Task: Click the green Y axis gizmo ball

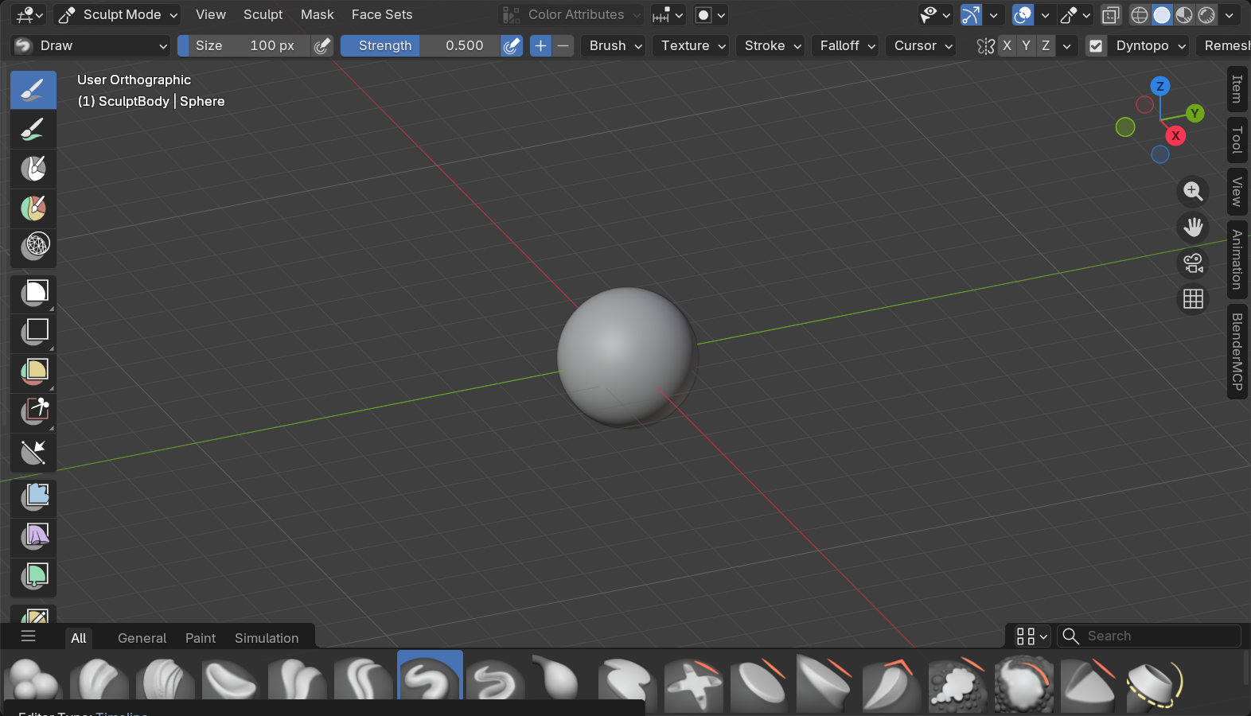Action: [x=1194, y=114]
